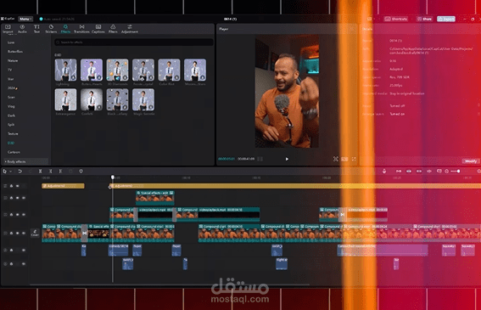Image resolution: width=481 pixels, height=310 pixels.
Task: Add a marker with the marker icon
Action: click(81, 171)
